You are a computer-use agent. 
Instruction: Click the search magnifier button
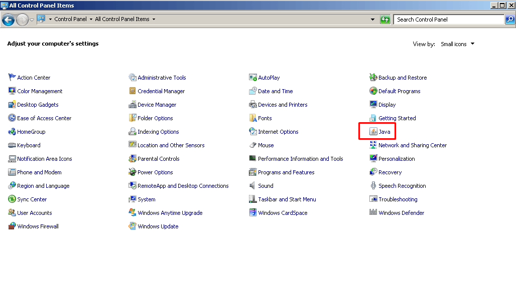click(x=510, y=20)
